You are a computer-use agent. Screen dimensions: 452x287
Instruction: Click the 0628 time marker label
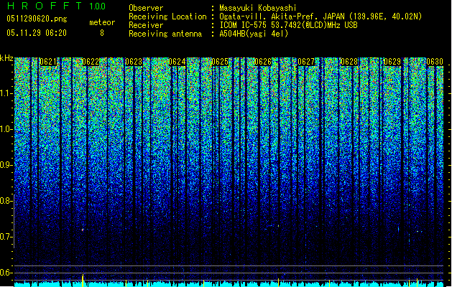[x=349, y=62]
